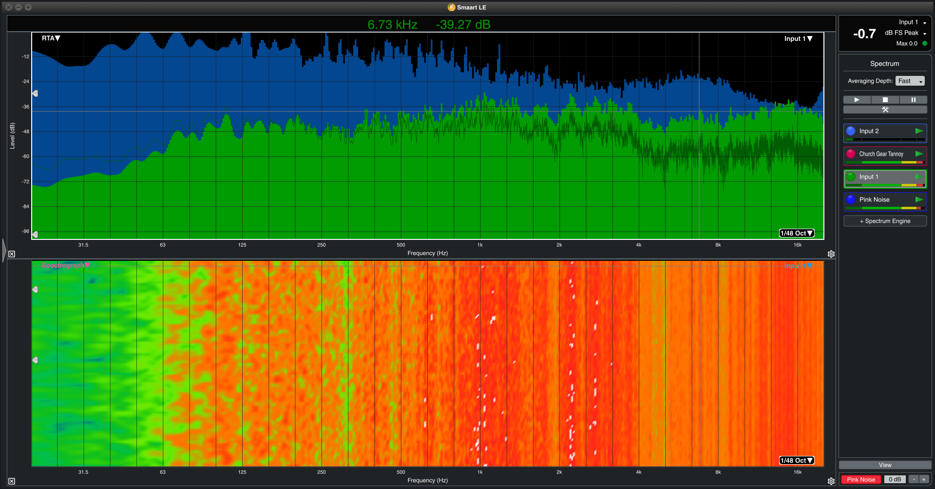Click the green color dot of Input 1
The height and width of the screenshot is (489, 935).
point(851,177)
